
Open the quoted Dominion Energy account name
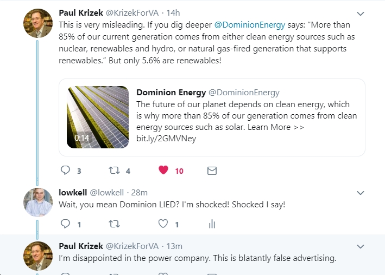pos(171,93)
